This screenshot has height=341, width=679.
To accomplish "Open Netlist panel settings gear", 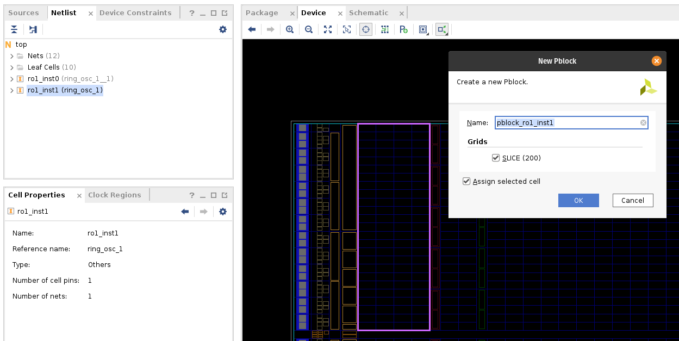I will click(223, 29).
